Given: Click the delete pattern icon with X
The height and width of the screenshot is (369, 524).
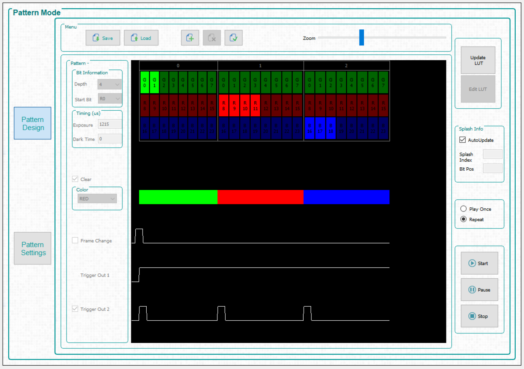Looking at the screenshot, I should coord(212,38).
